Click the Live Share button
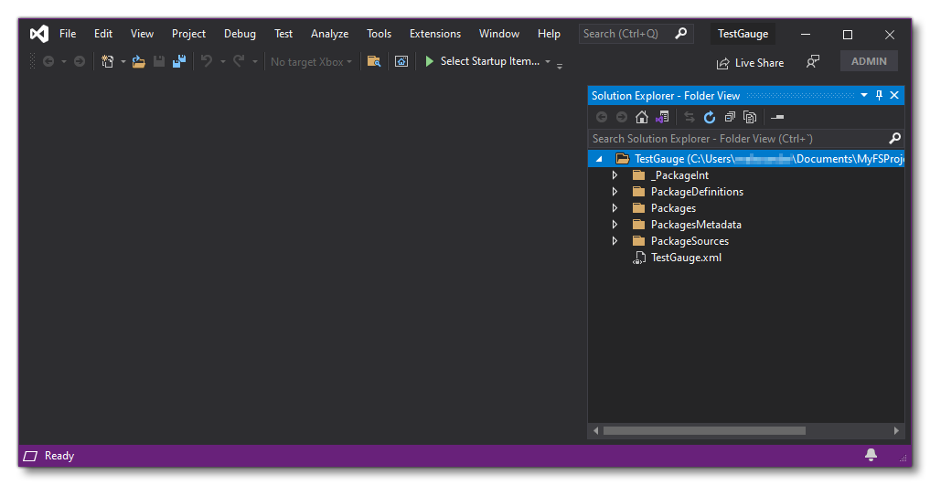The width and height of the screenshot is (930, 485). (x=750, y=63)
